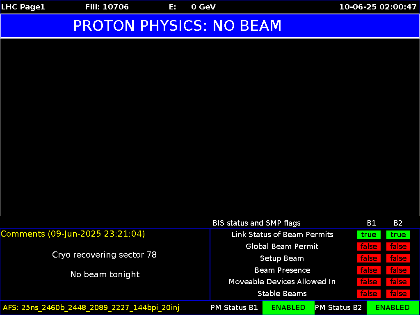This screenshot has height=315, width=420.
Task: Click B2 false flag for Global Beam Permit
Action: pos(398,247)
